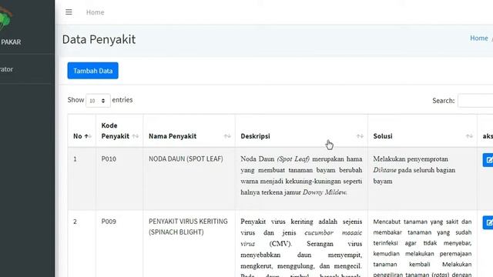Click the Tambah Data button
This screenshot has height=277, width=493.
pos(92,71)
